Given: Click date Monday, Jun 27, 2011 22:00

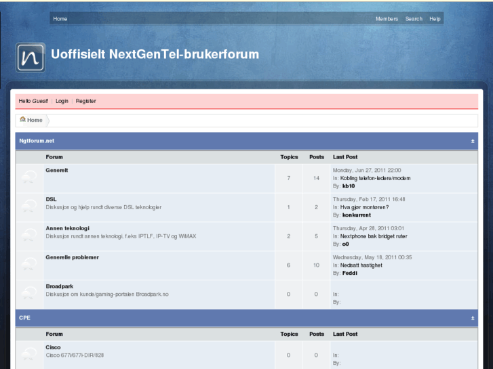Looking at the screenshot, I should pos(367,170).
